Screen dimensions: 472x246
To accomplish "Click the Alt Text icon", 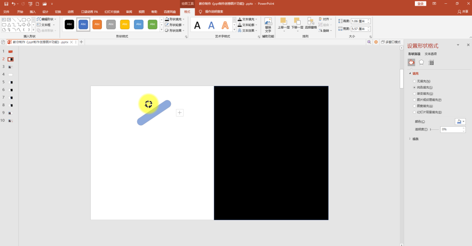I will [x=268, y=25].
